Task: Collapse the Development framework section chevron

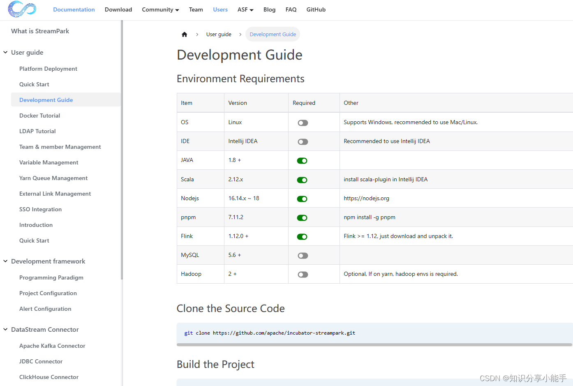Action: 5,261
